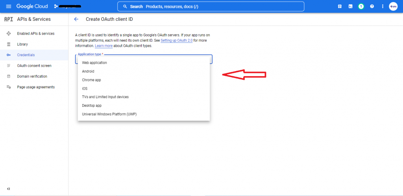Follow the Learn more link

[104, 46]
